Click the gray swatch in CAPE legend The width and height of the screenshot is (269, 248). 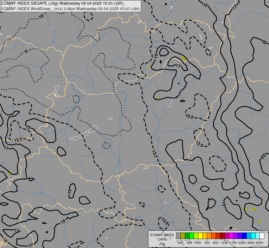[178, 236]
